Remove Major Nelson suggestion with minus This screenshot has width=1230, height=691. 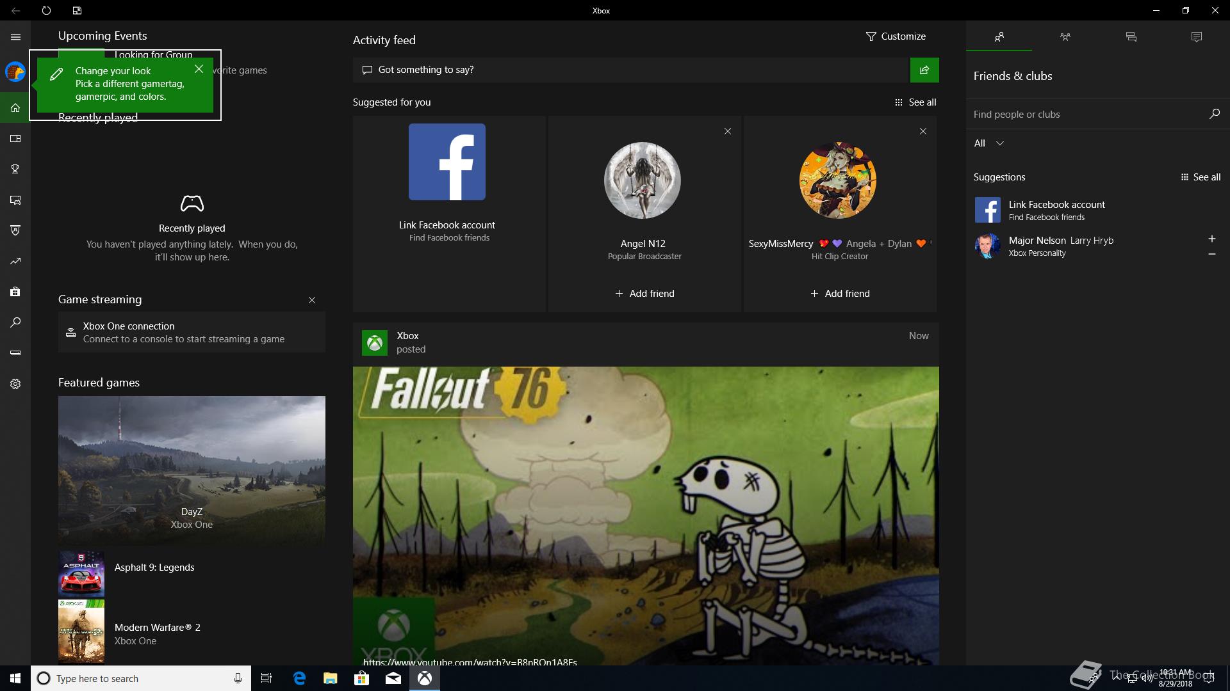(1212, 254)
